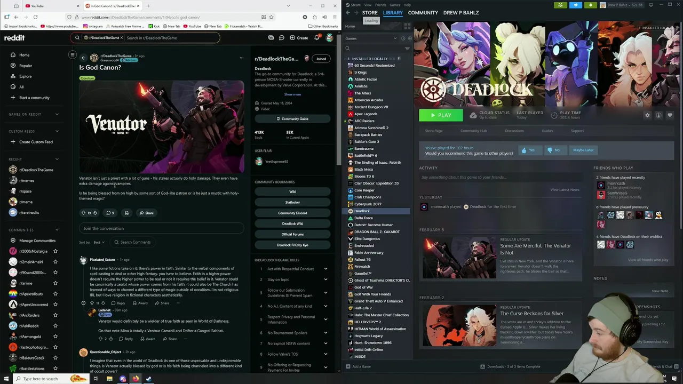
Task: Select Elden Ring-adjacent game Enshrouded in Steam list
Action: [364, 246]
